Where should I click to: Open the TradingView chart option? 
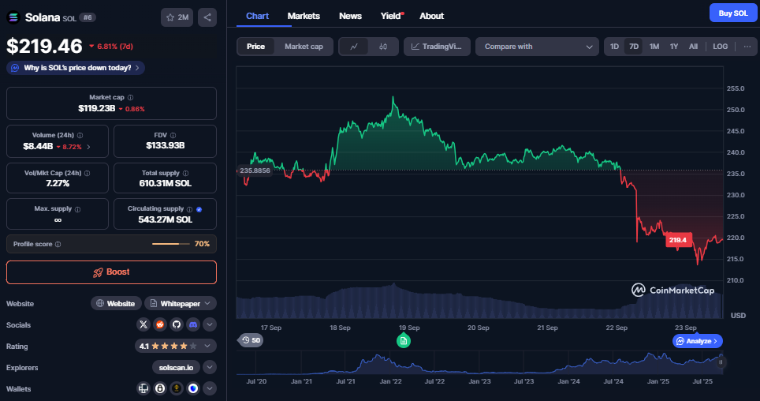(x=437, y=47)
